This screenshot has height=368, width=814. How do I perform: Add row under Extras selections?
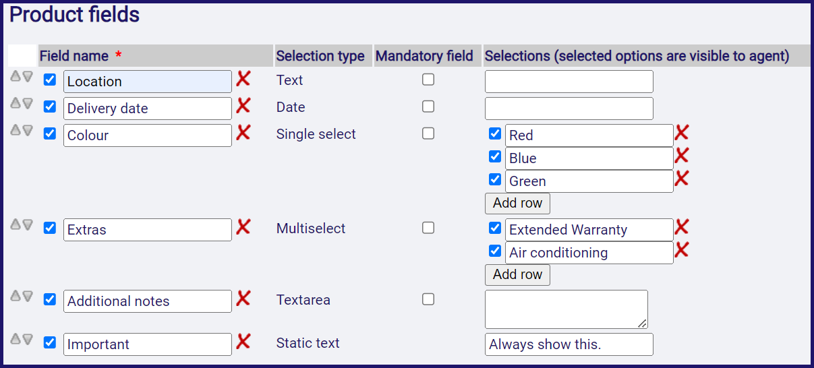click(517, 274)
